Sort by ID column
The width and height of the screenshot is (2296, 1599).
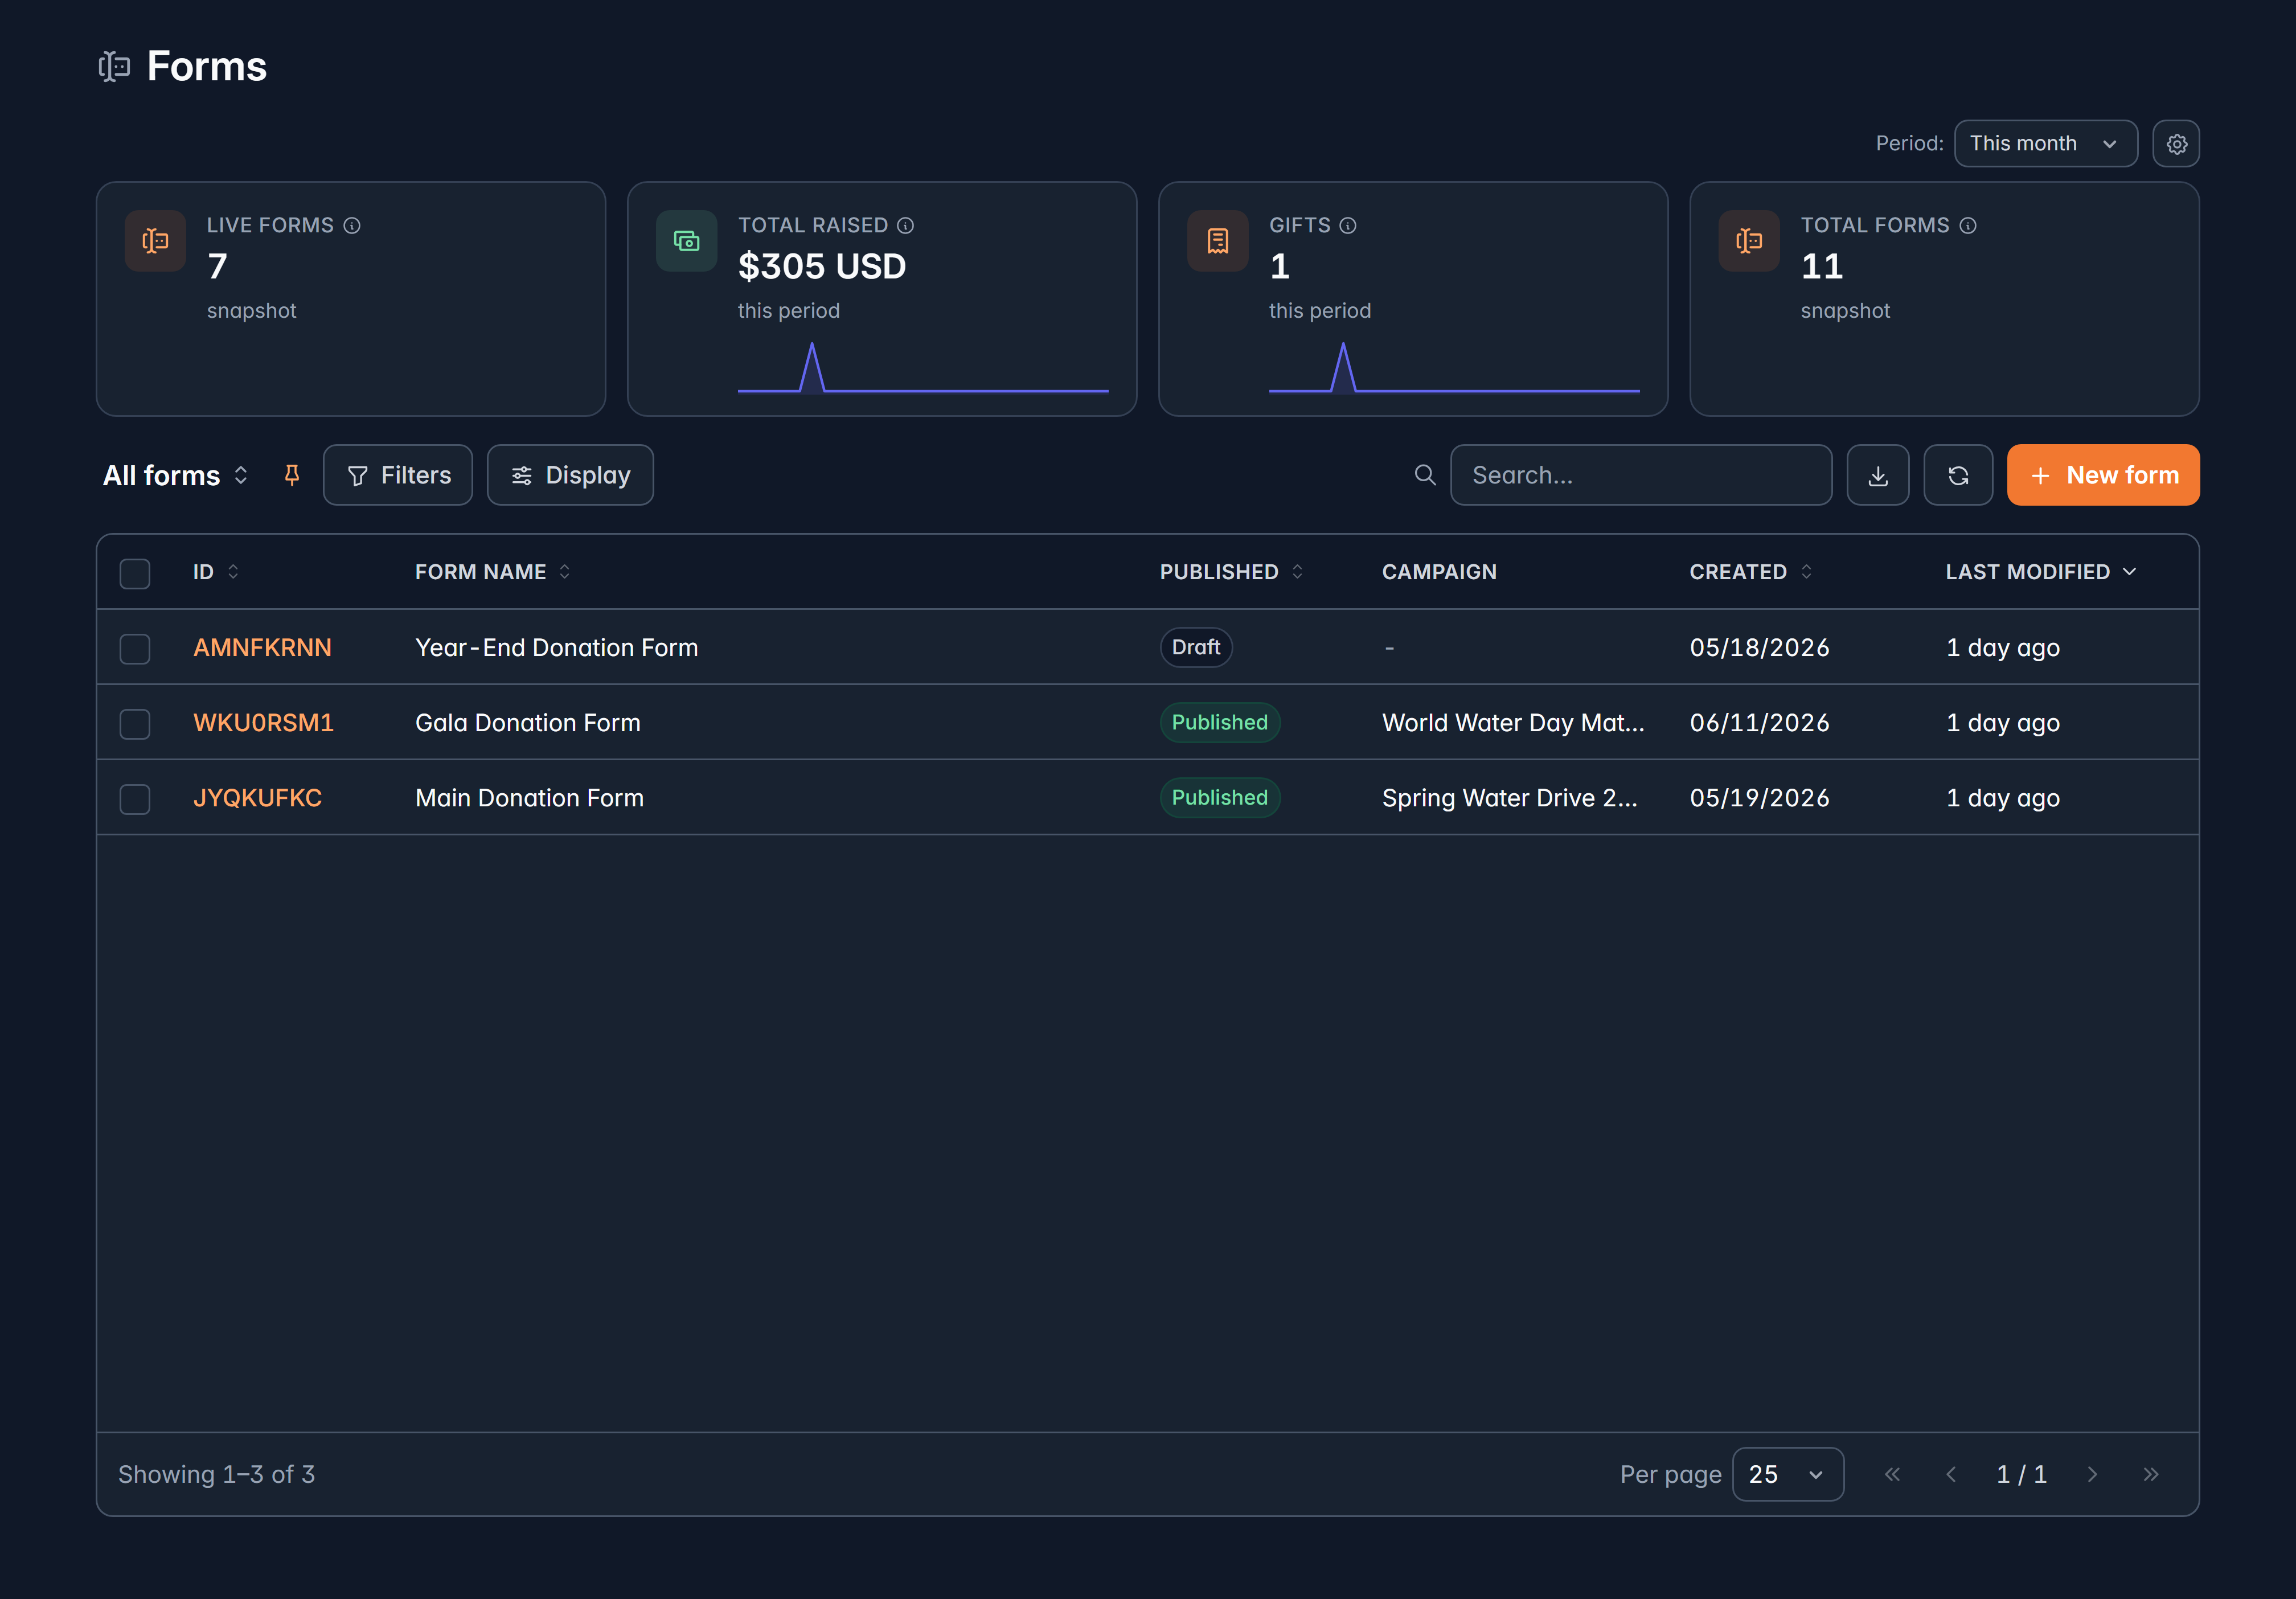pos(216,572)
